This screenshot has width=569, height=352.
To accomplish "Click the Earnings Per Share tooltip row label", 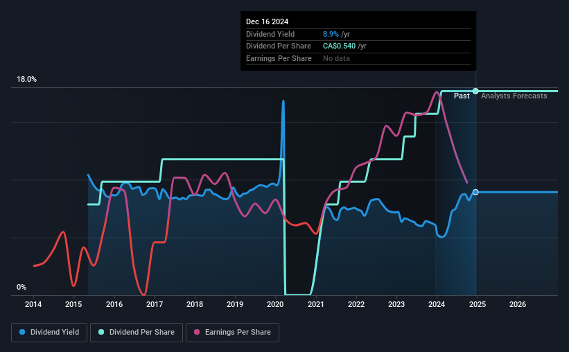I will tap(279, 58).
